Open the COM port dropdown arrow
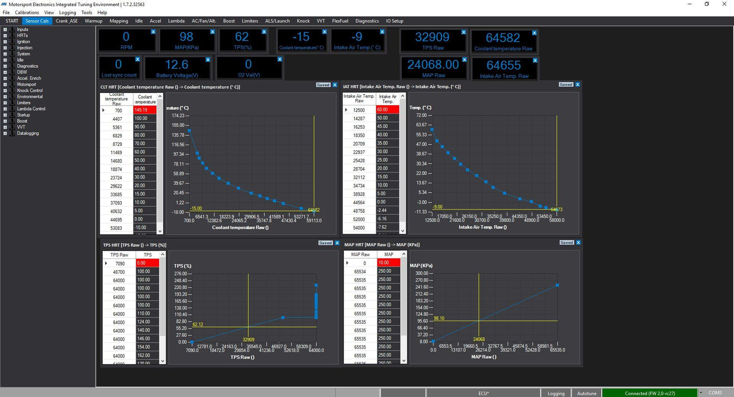Screen dimensions: 734x397 coord(701,393)
